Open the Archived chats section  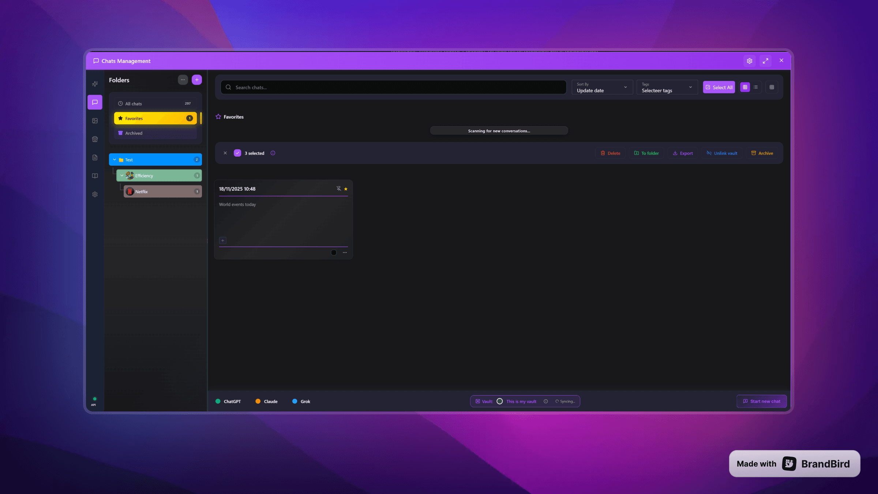pos(155,133)
